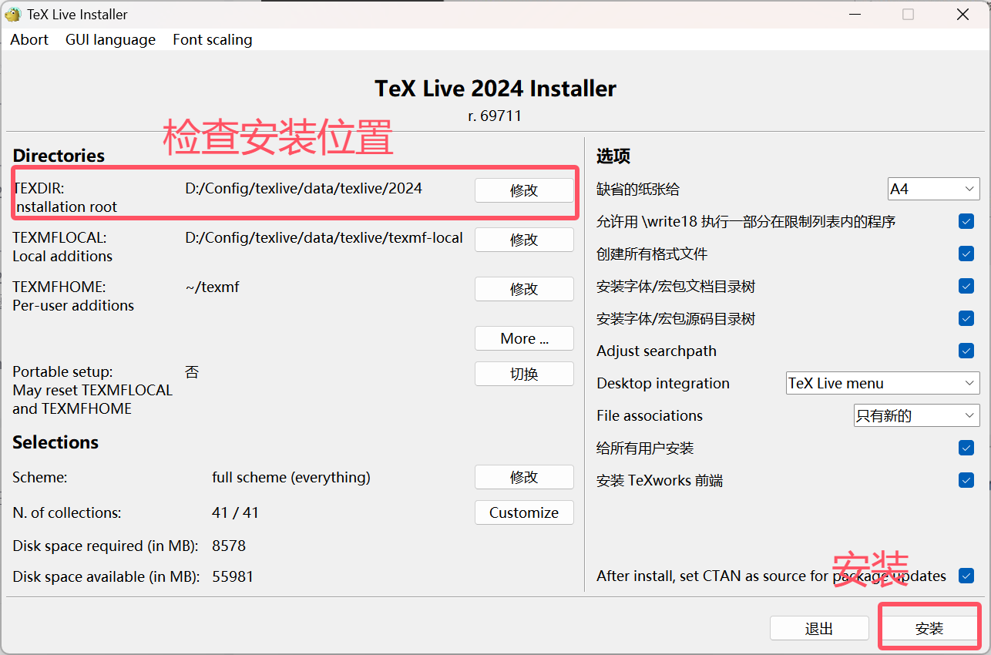Click 修改 button for TEXMFLOCAL

point(524,240)
